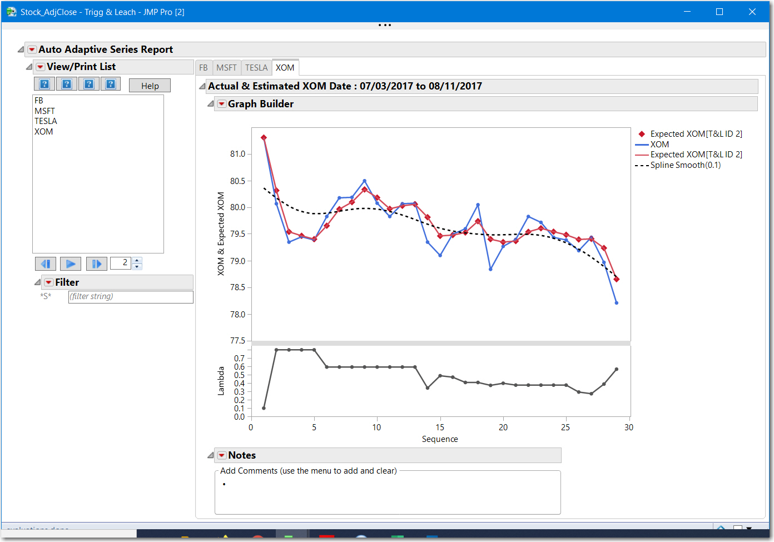Select TESLA in the View/Print list

pos(46,121)
